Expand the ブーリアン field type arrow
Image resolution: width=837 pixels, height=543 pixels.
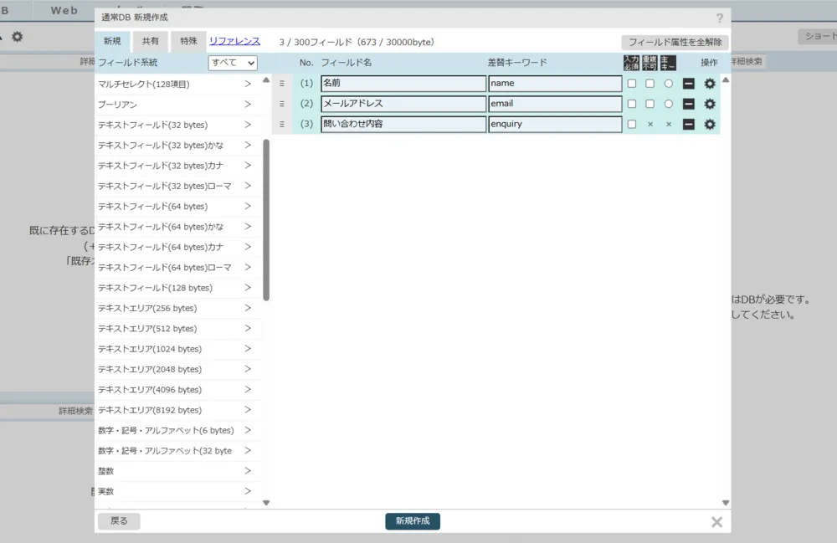tap(248, 105)
